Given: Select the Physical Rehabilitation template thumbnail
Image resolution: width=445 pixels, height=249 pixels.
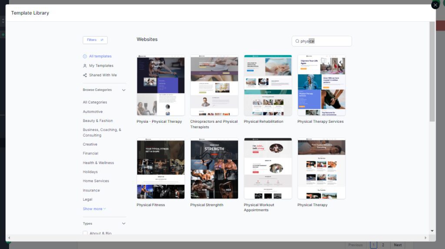Looking at the screenshot, I should 268,85.
